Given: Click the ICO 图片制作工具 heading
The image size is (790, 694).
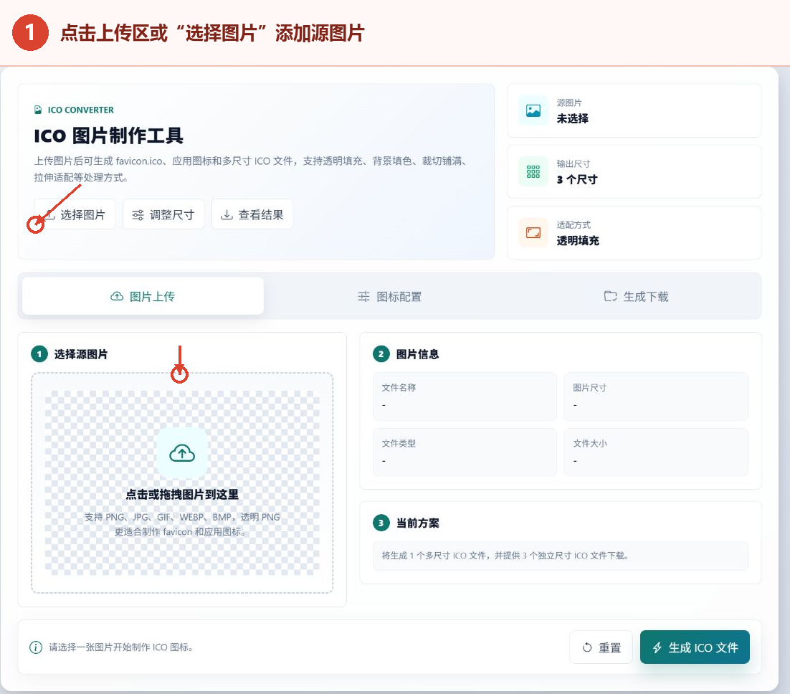Looking at the screenshot, I should tap(108, 136).
